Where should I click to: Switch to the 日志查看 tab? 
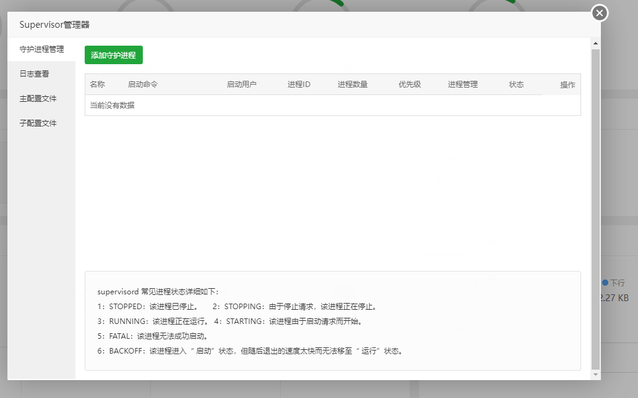coord(41,74)
